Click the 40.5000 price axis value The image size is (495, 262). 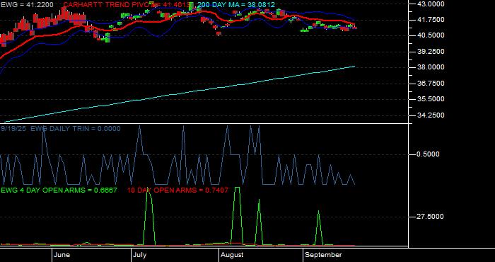pyautogui.click(x=430, y=35)
